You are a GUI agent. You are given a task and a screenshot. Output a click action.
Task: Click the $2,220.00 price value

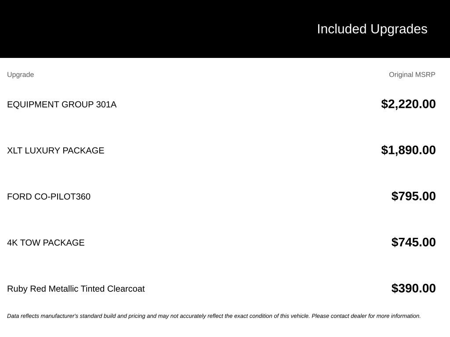click(408, 104)
